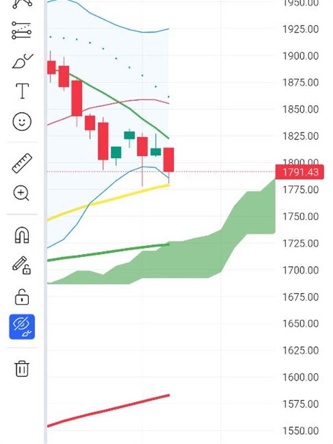Select the Text annotation tool
333x444 pixels.
[x=22, y=91]
